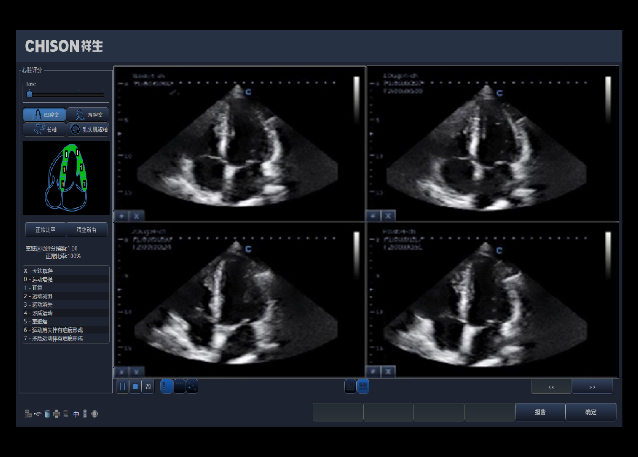Image resolution: width=638 pixels, height=457 pixels.
Task: Switch to single image layout view
Action: (350, 386)
